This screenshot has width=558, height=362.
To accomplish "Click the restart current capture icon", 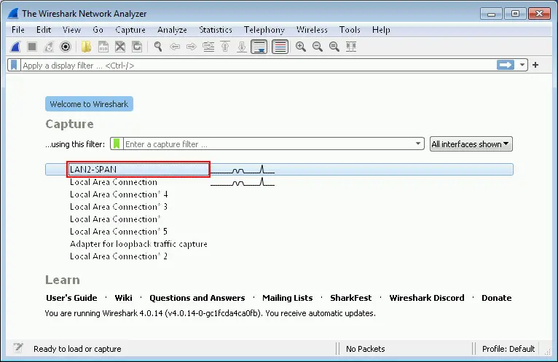I will tap(49, 47).
